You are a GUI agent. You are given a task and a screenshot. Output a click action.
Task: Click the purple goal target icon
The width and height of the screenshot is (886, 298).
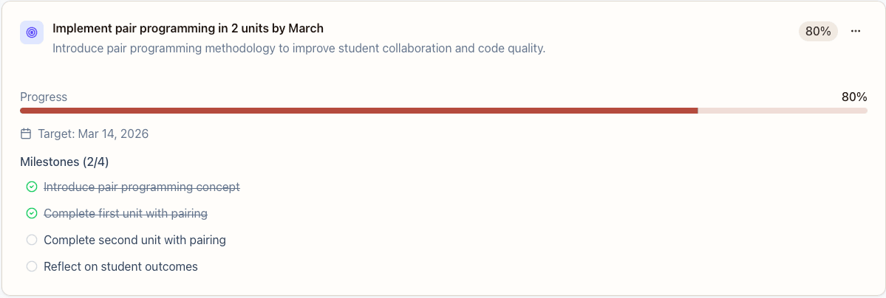(32, 32)
